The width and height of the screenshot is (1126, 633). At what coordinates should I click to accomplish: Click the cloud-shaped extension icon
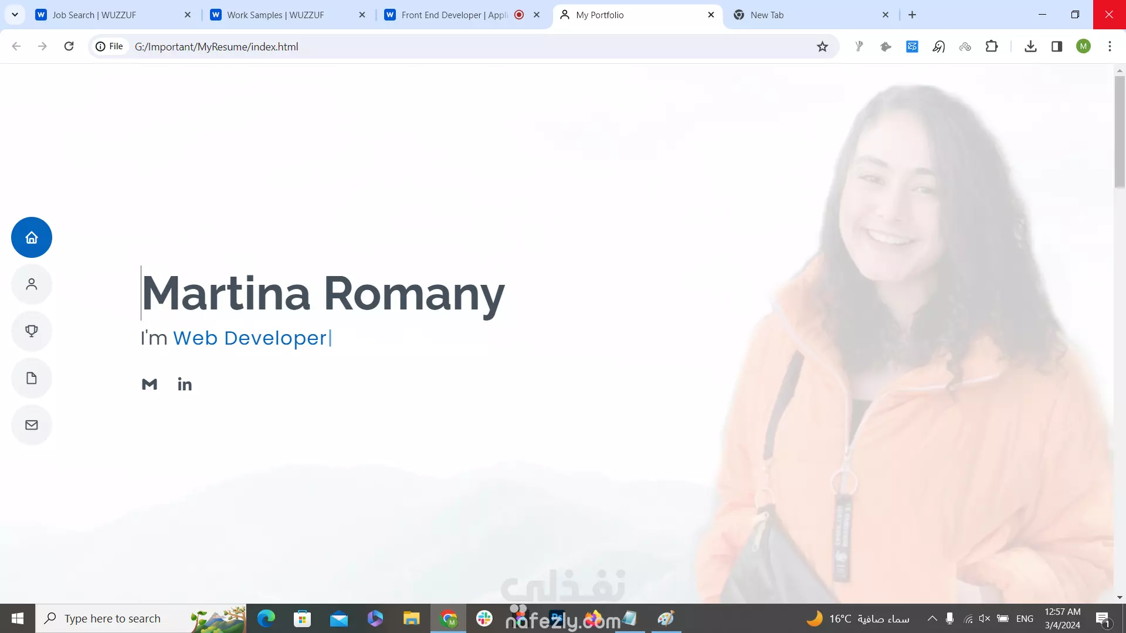point(965,46)
